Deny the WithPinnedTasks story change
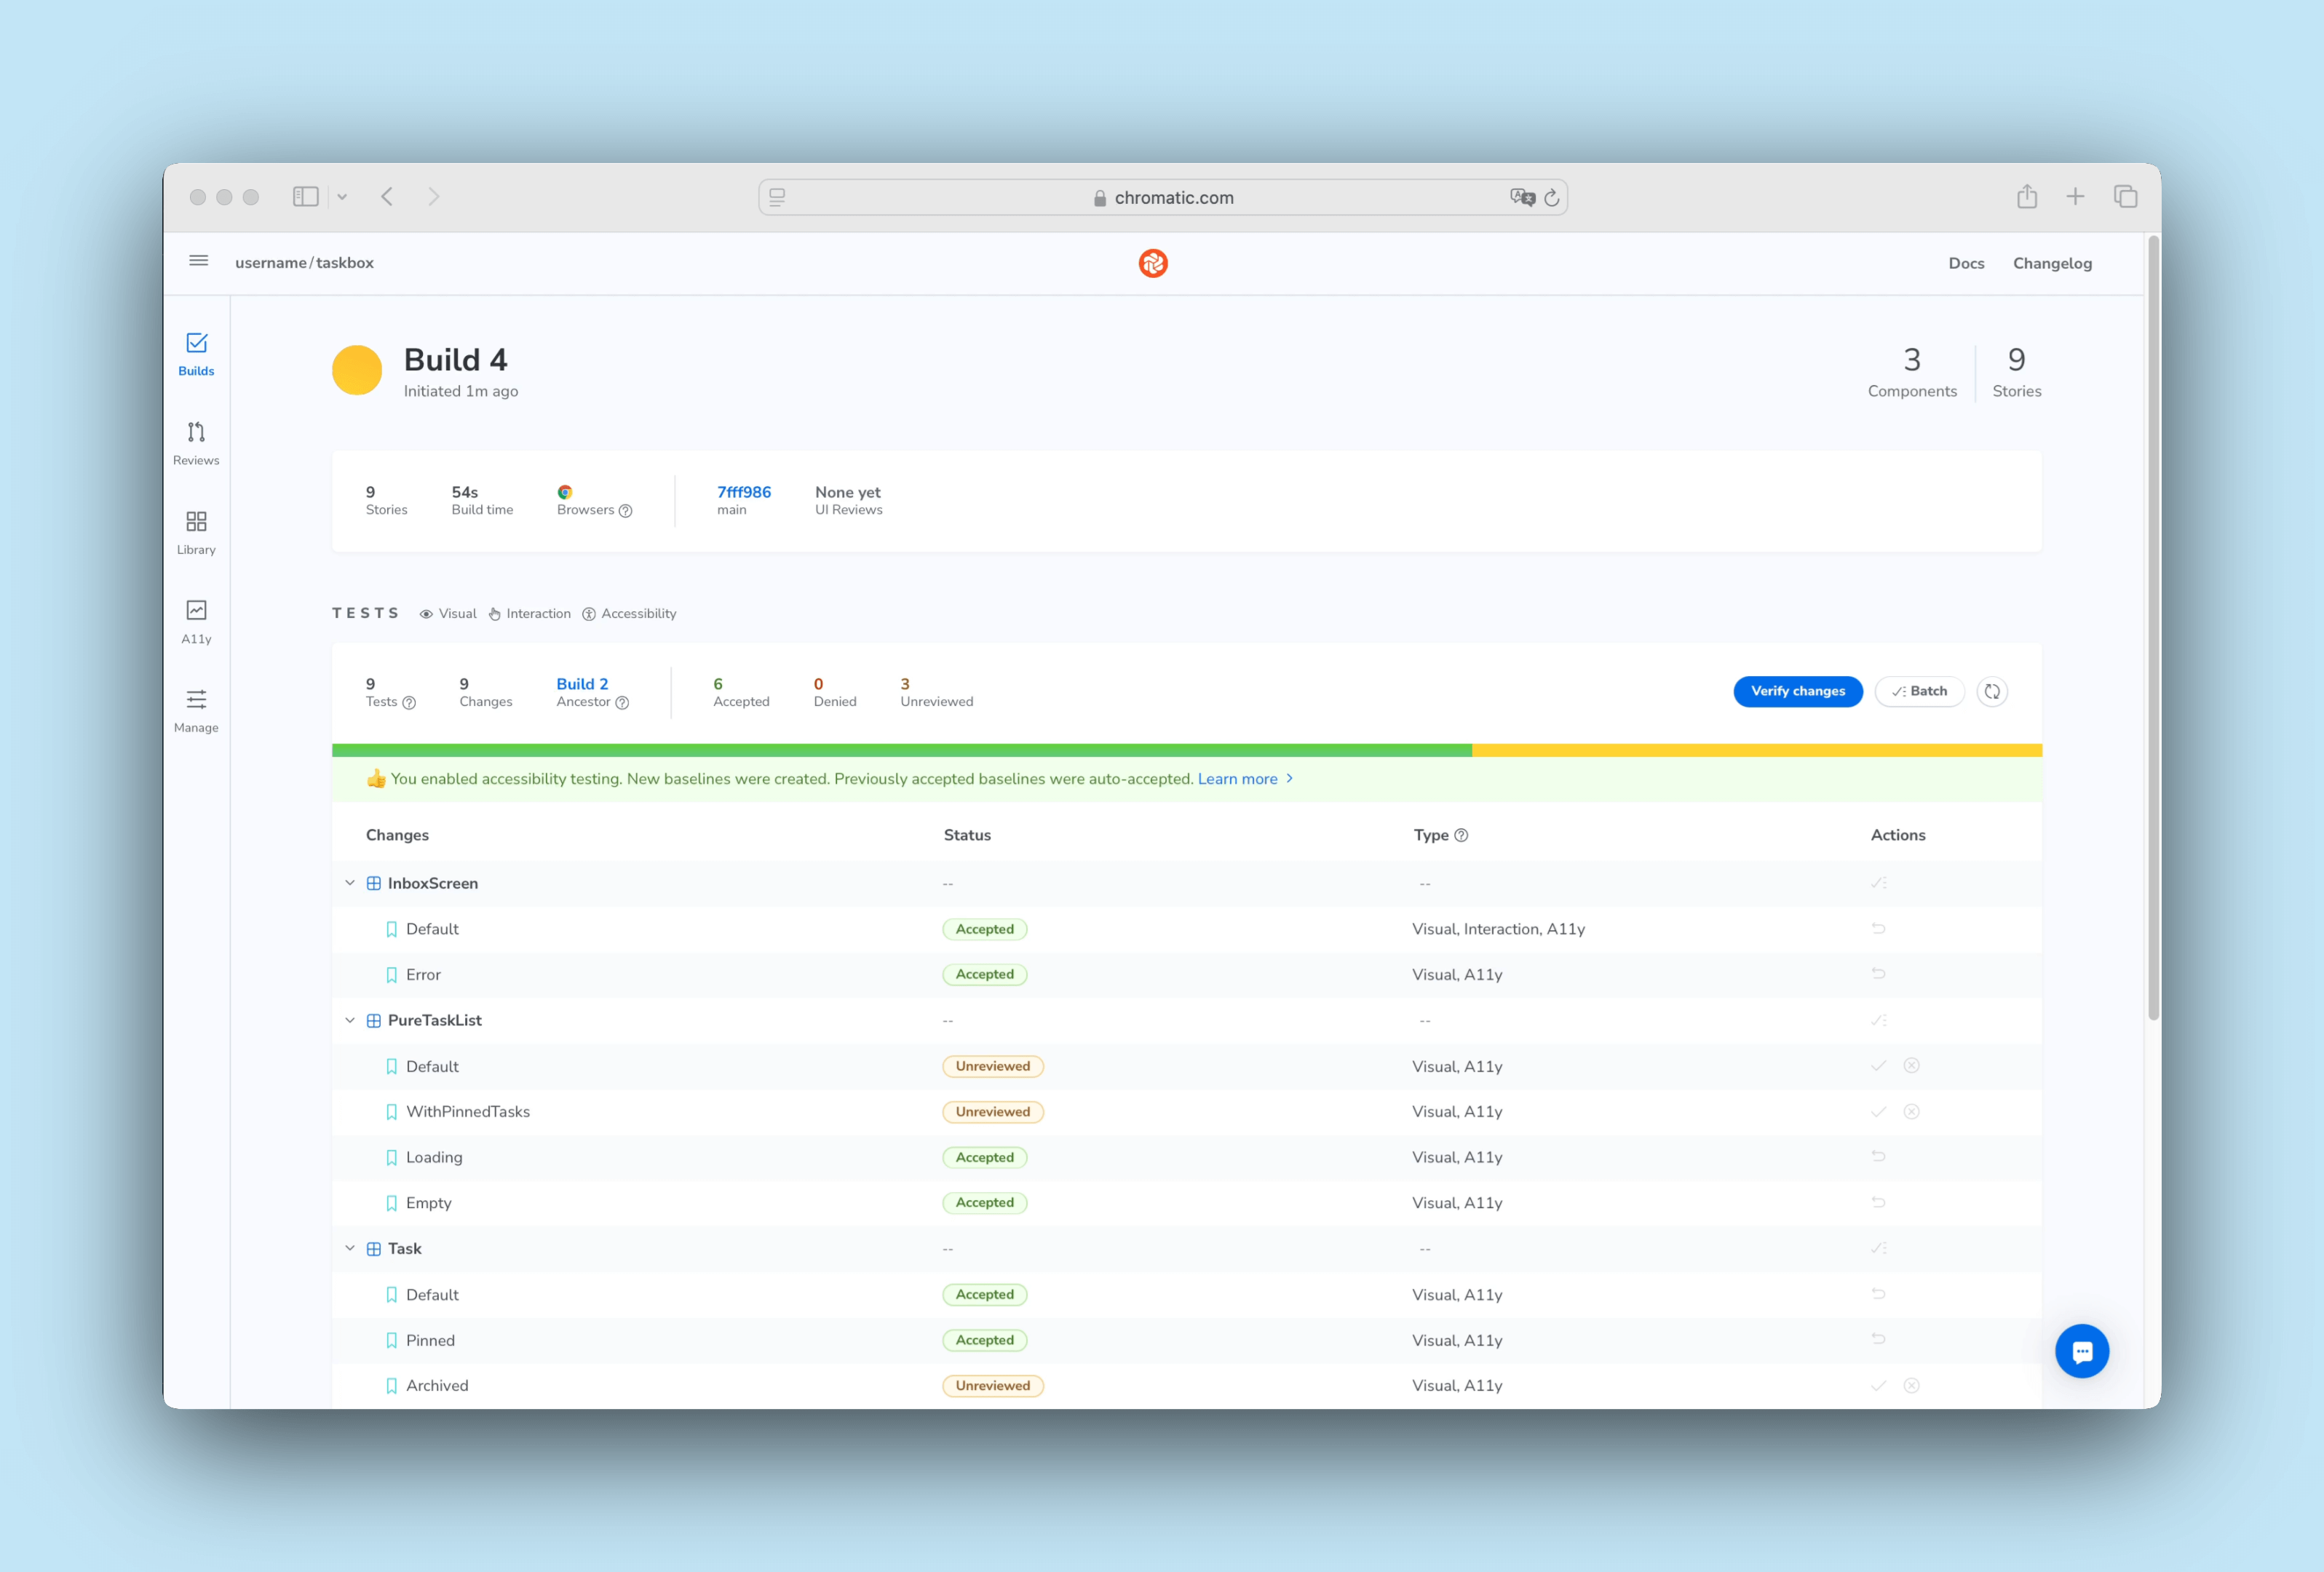Image resolution: width=2324 pixels, height=1572 pixels. [x=1911, y=1112]
